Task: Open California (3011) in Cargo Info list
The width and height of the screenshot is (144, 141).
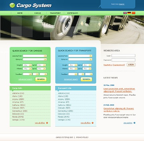Action: [x=19, y=105]
